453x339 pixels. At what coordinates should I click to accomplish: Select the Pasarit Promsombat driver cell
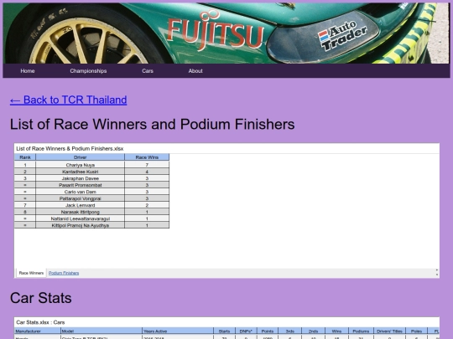(81, 185)
